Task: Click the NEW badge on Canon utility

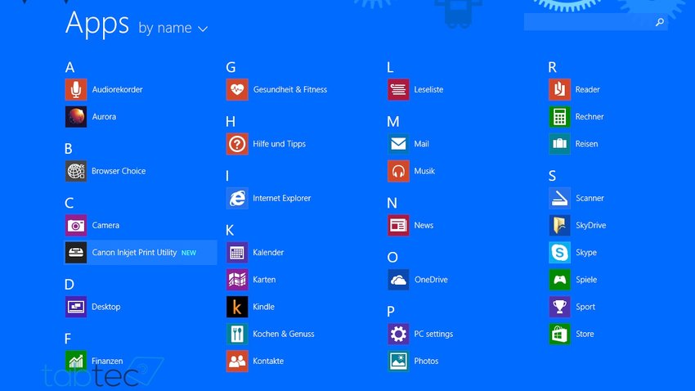Action: [189, 253]
